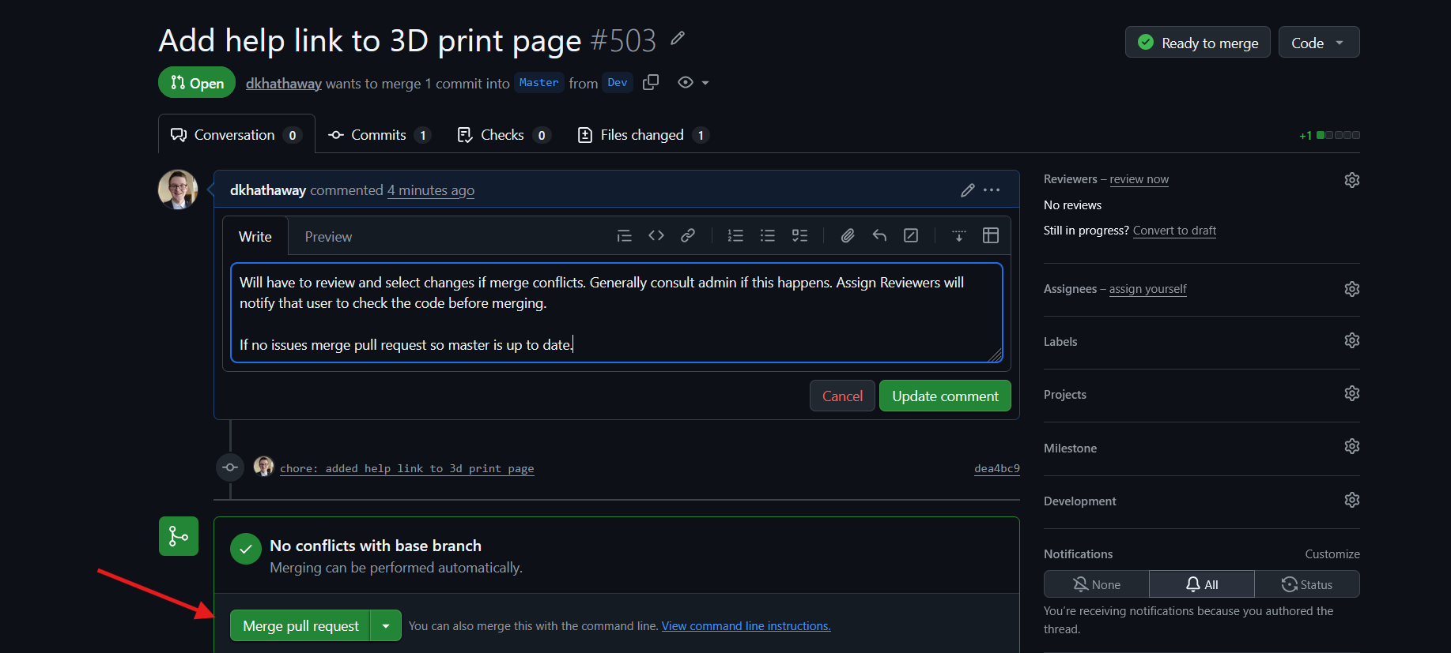
Task: Add a link using chain icon
Action: click(688, 235)
